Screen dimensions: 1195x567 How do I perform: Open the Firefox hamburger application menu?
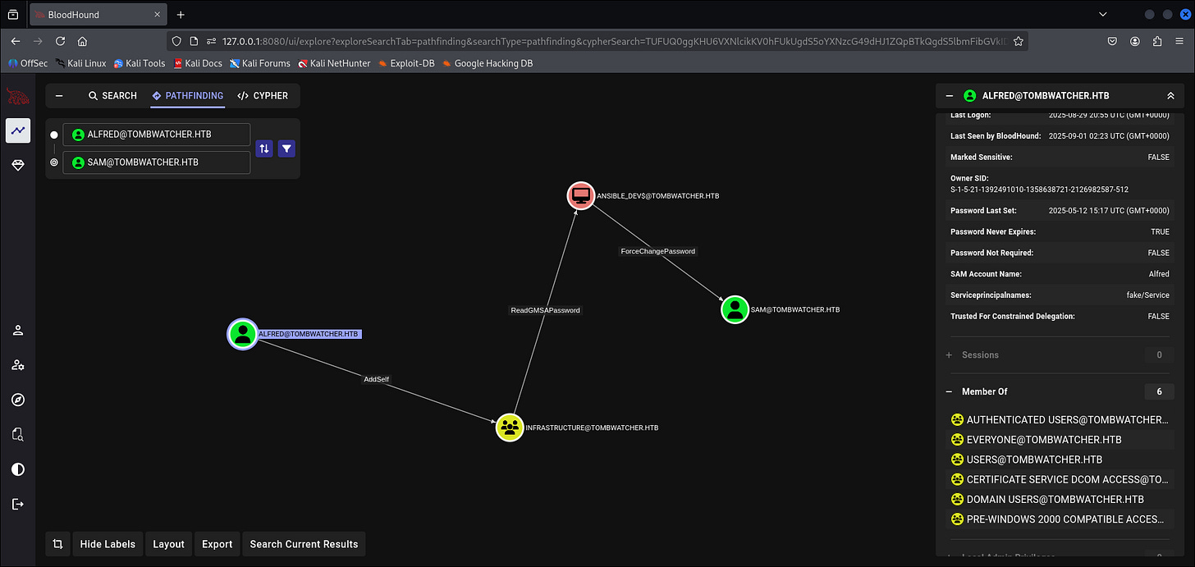click(1179, 41)
